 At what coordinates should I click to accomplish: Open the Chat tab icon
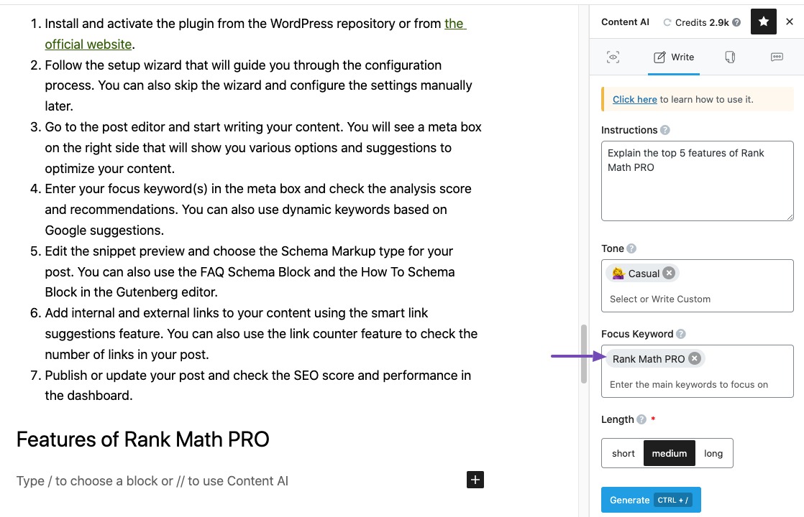coord(777,57)
